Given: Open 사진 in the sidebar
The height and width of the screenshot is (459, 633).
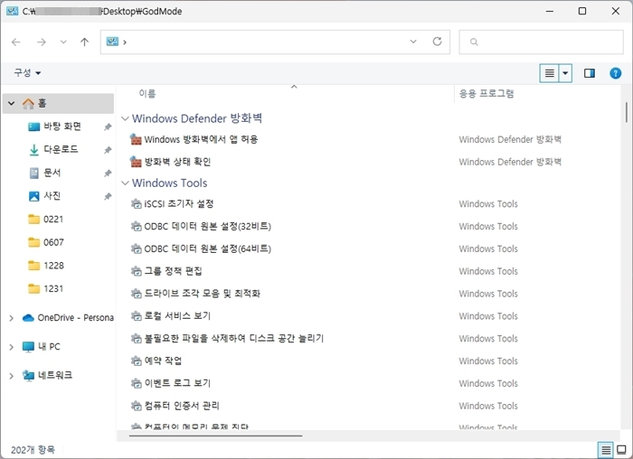Looking at the screenshot, I should tap(52, 196).
